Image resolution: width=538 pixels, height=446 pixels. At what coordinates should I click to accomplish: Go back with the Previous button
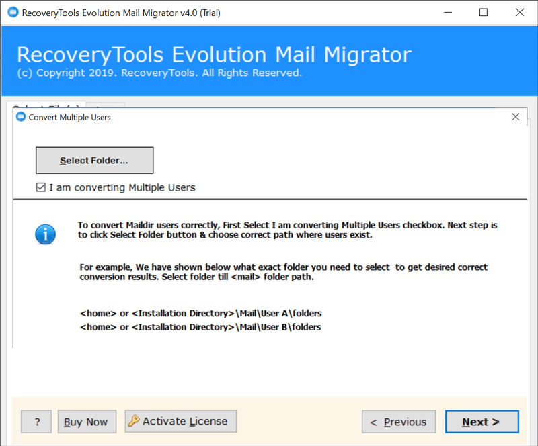[399, 422]
